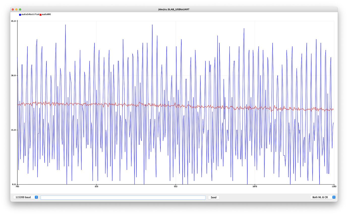Open the 115200 baud rate dropdown
The width and height of the screenshot is (348, 215).
26,197
